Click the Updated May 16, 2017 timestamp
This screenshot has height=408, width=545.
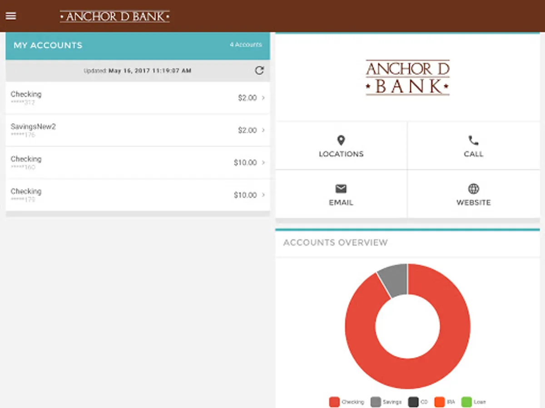[x=138, y=71]
